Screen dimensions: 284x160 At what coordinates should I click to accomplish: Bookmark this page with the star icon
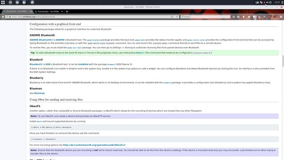[x=234, y=17]
